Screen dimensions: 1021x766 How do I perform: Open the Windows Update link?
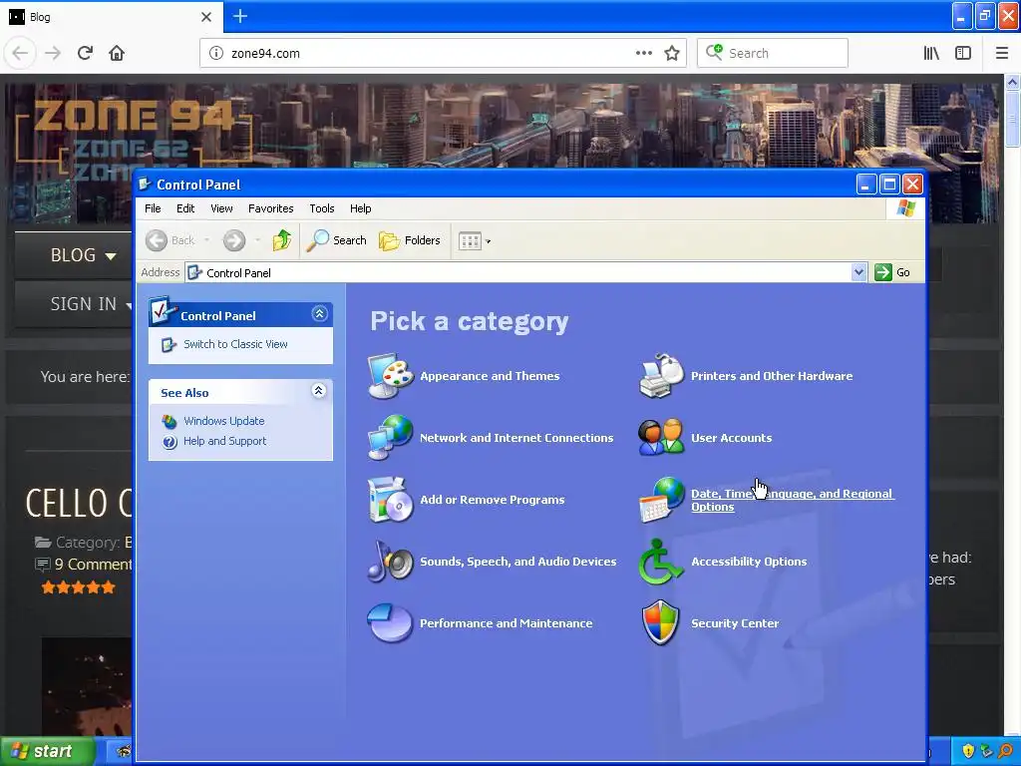click(x=224, y=421)
